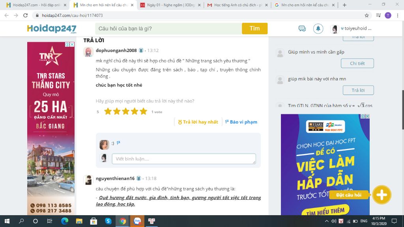
Task: Click ENG language indicator in tray
Action: pyautogui.click(x=364, y=221)
